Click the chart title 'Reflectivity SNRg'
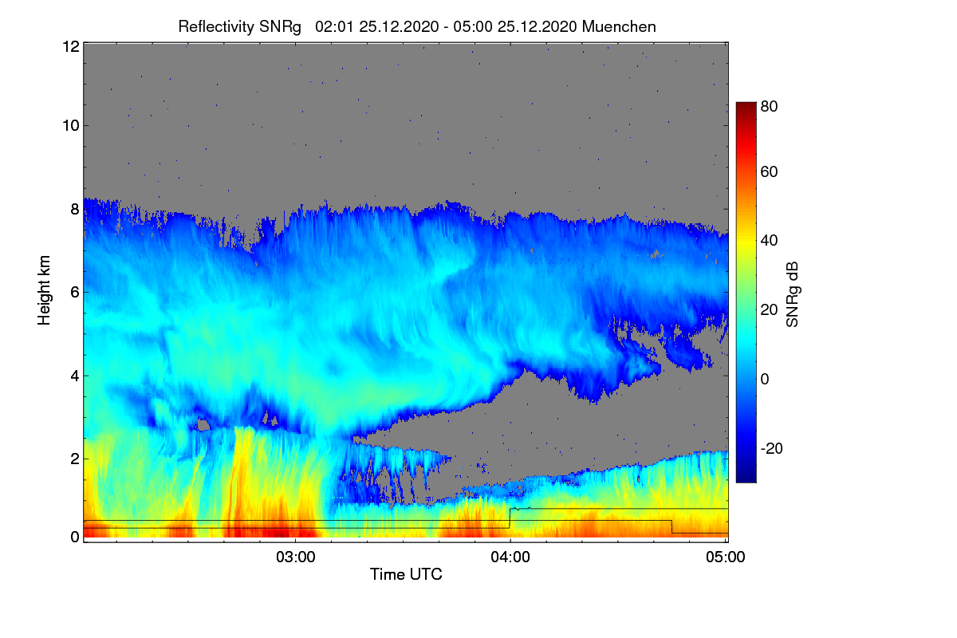The image size is (957, 638). coord(239,26)
